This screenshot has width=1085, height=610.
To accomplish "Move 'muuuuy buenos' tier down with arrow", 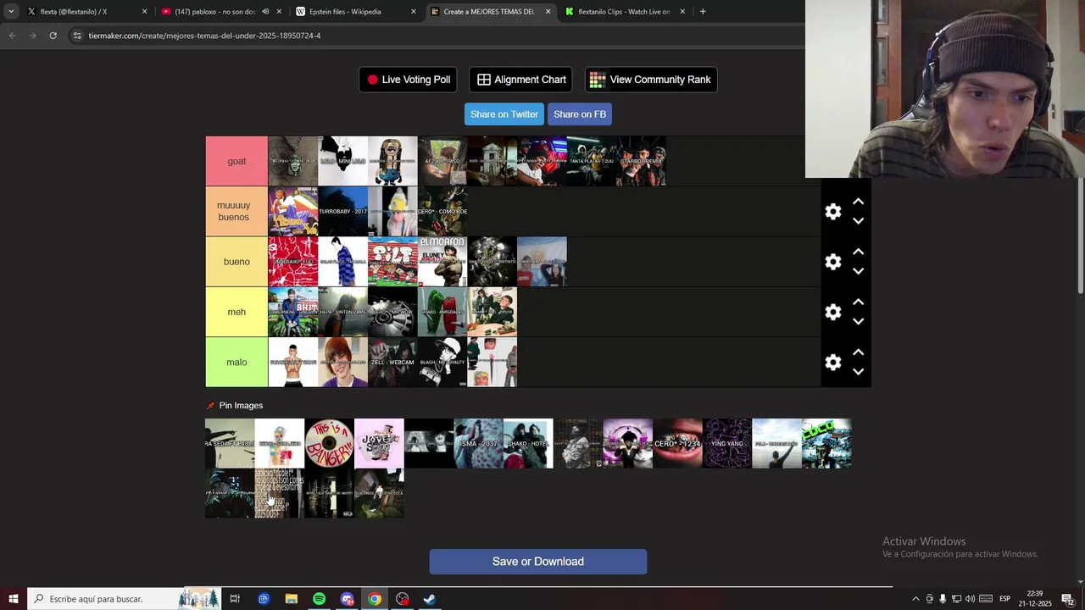I will tap(858, 221).
